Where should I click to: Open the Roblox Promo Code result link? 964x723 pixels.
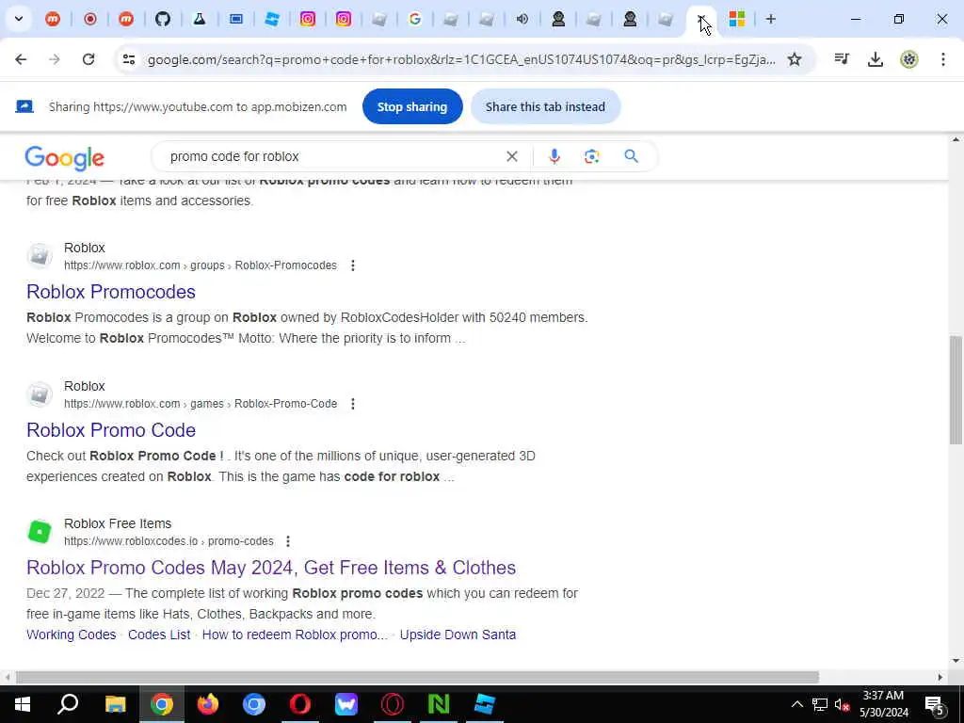point(111,430)
